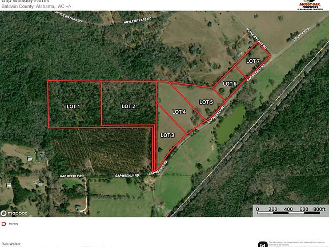The height and width of the screenshot is (247, 329).
Task: Click the Boundary legend text
Action: pos(14,224)
